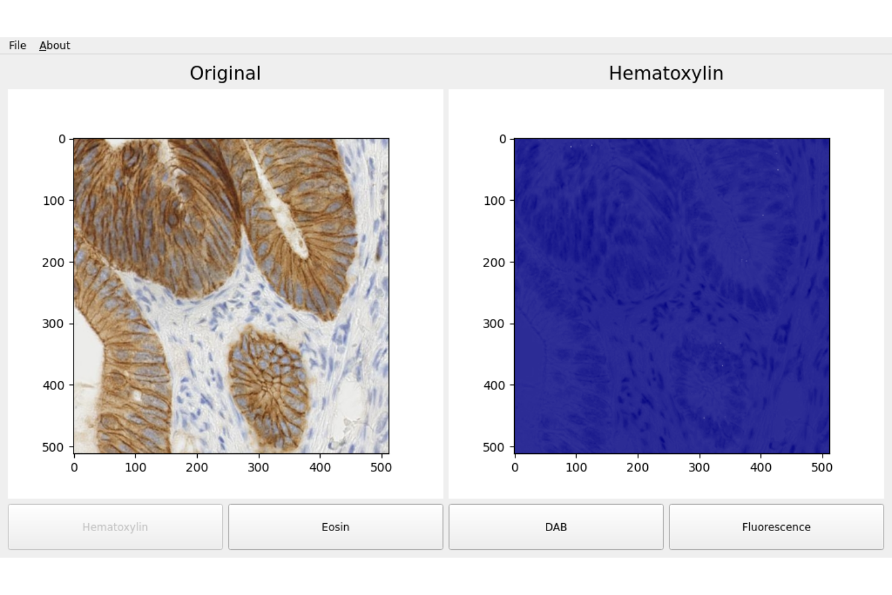
Task: Display the Eosin component image
Action: click(x=335, y=526)
